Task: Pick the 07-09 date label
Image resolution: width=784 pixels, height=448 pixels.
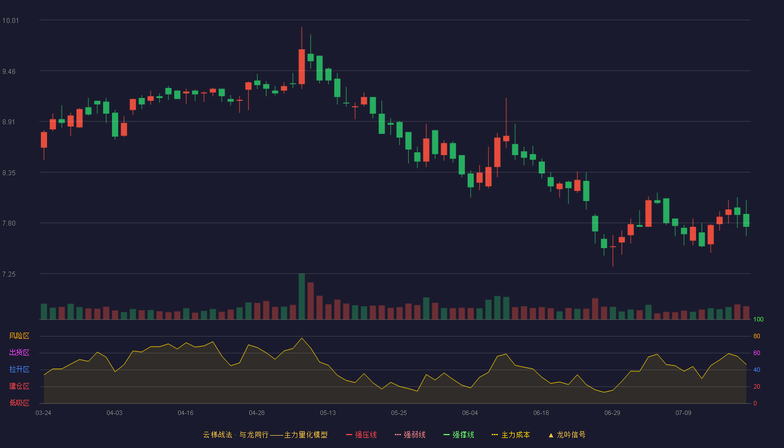Action: [683, 413]
